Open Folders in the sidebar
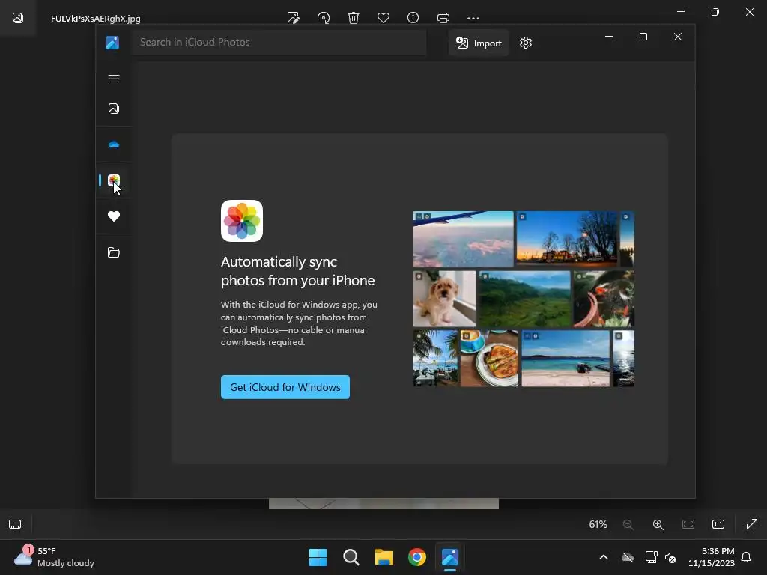Image resolution: width=767 pixels, height=575 pixels. click(114, 252)
